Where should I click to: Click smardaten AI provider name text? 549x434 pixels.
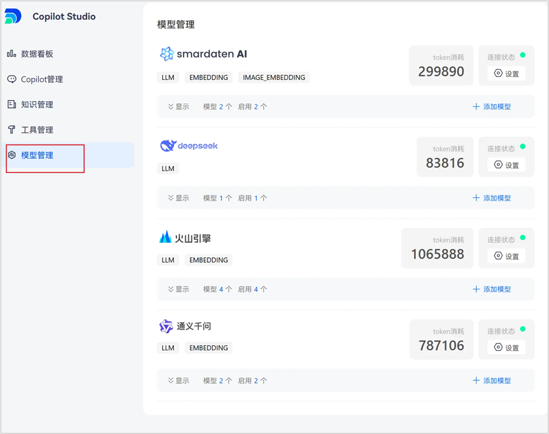pos(212,54)
